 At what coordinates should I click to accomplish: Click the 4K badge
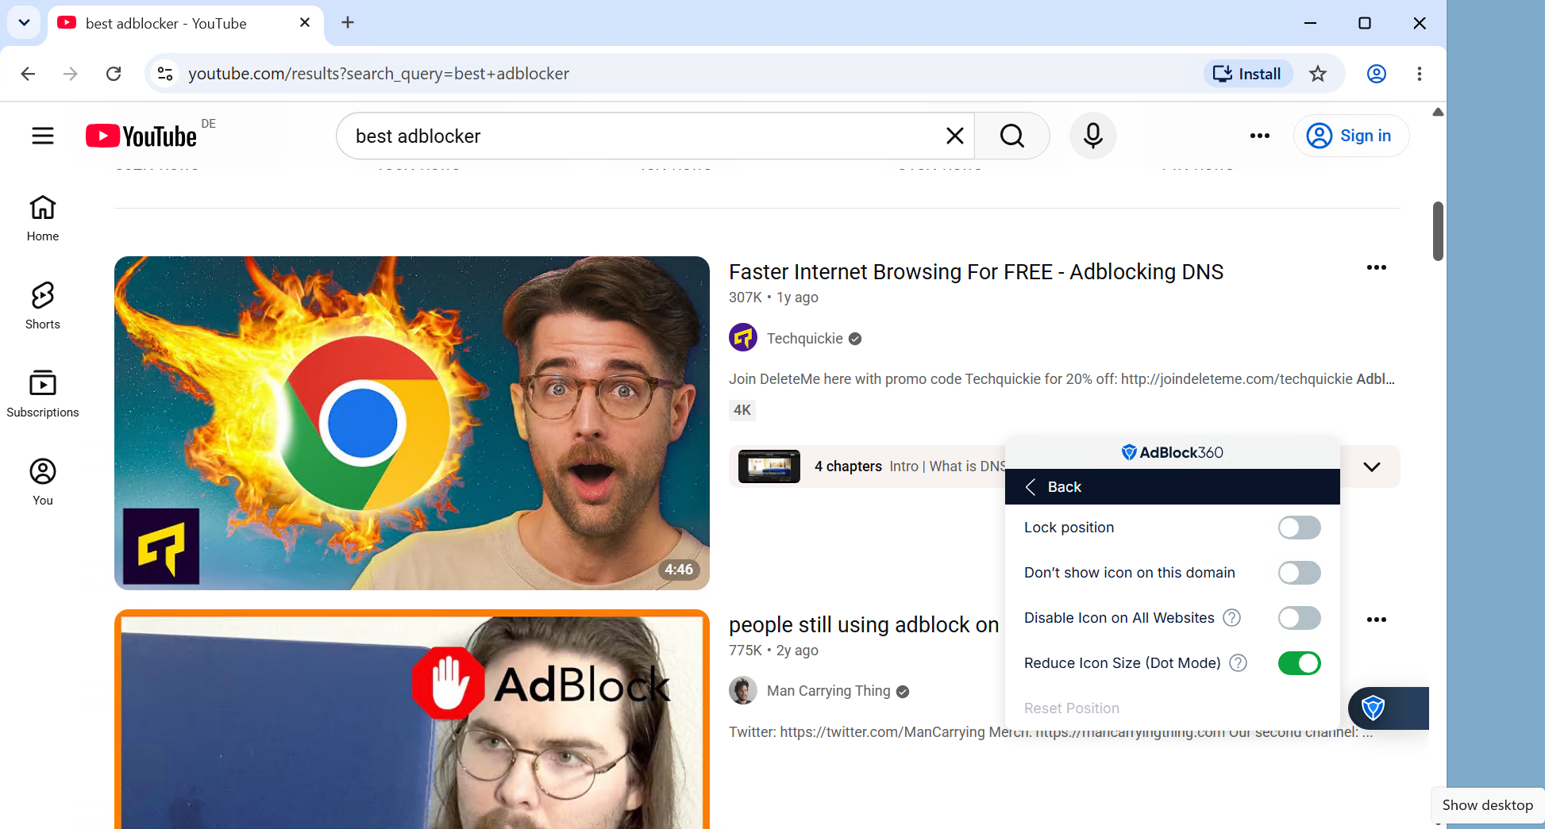pyautogui.click(x=742, y=410)
